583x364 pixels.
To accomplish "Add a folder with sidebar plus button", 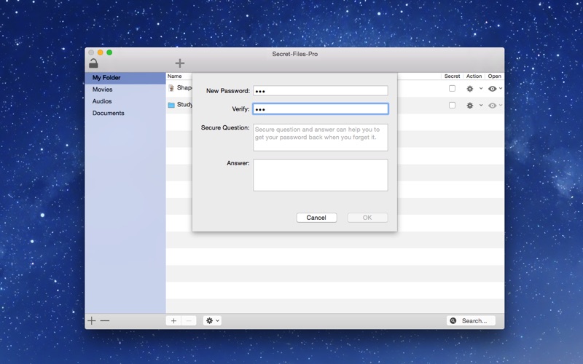I will [92, 320].
